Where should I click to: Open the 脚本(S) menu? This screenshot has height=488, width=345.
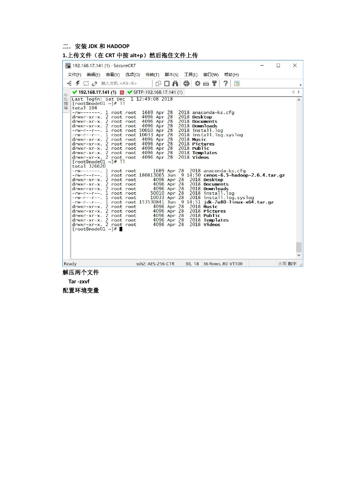(172, 75)
